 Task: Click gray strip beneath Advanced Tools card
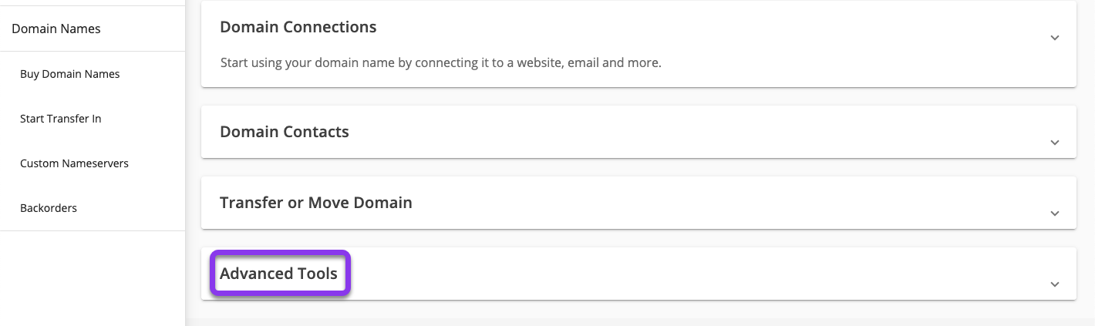(638, 311)
